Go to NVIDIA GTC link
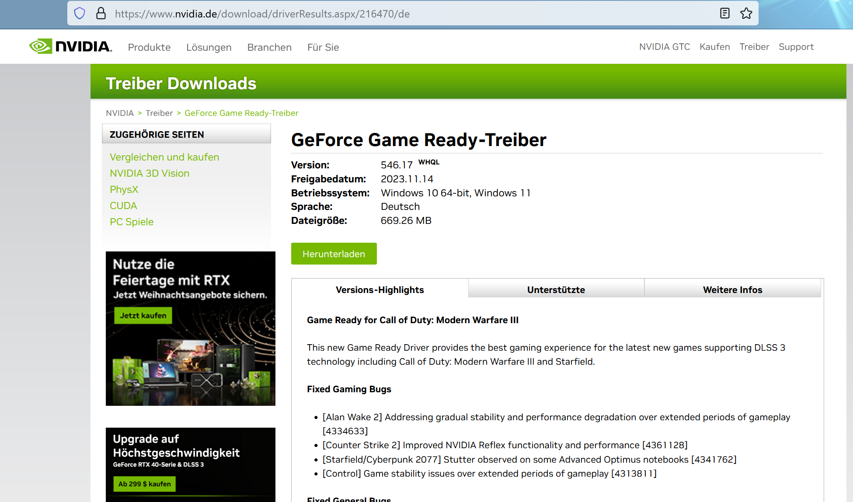The width and height of the screenshot is (853, 502). 665,47
